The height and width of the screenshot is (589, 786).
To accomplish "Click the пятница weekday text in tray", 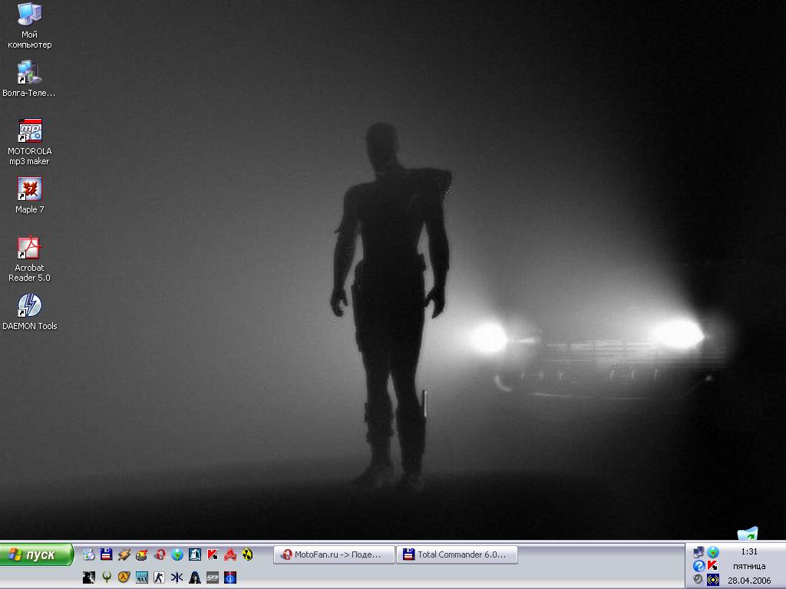I will point(749,566).
